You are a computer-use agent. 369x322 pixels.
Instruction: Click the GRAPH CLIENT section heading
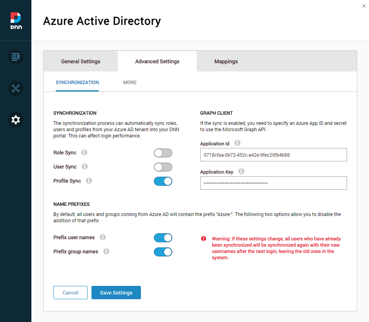217,113
